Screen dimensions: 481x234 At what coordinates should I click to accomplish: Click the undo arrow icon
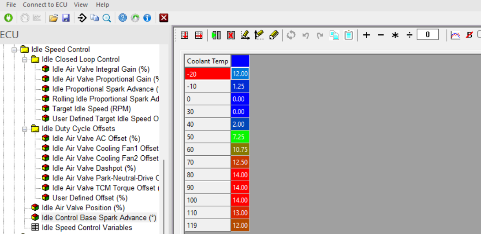305,36
